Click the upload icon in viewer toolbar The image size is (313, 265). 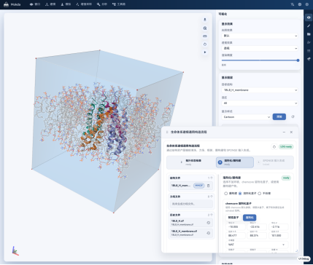pos(205,20)
